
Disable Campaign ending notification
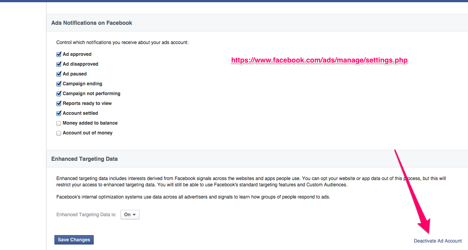click(x=59, y=84)
